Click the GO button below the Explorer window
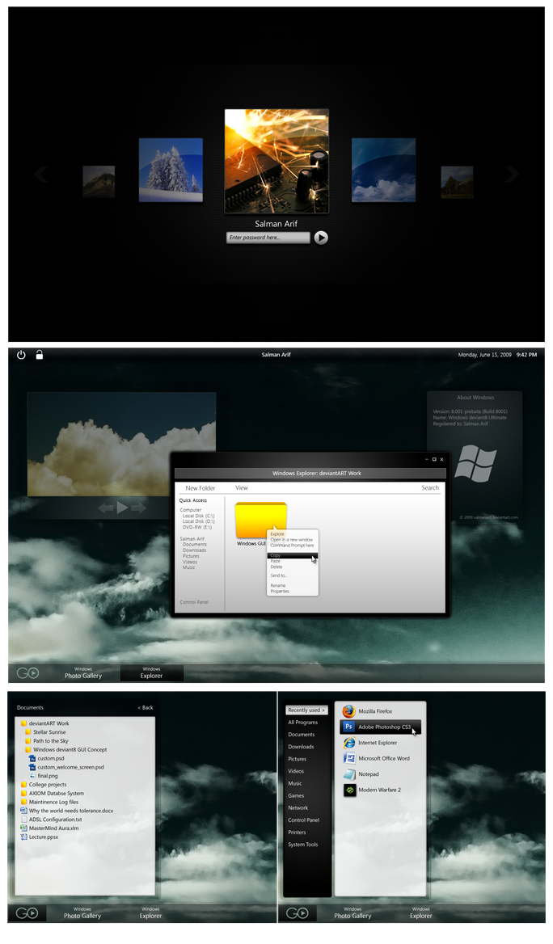 click(27, 673)
